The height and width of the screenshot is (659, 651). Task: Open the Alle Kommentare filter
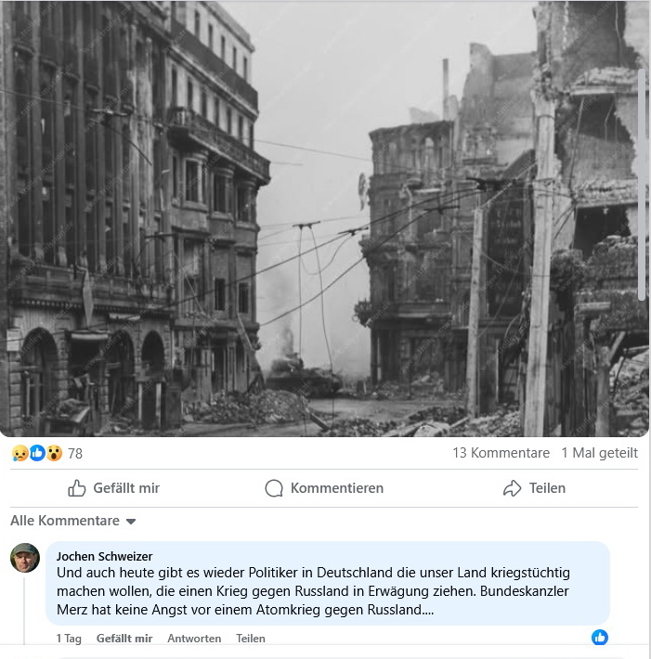[72, 521]
